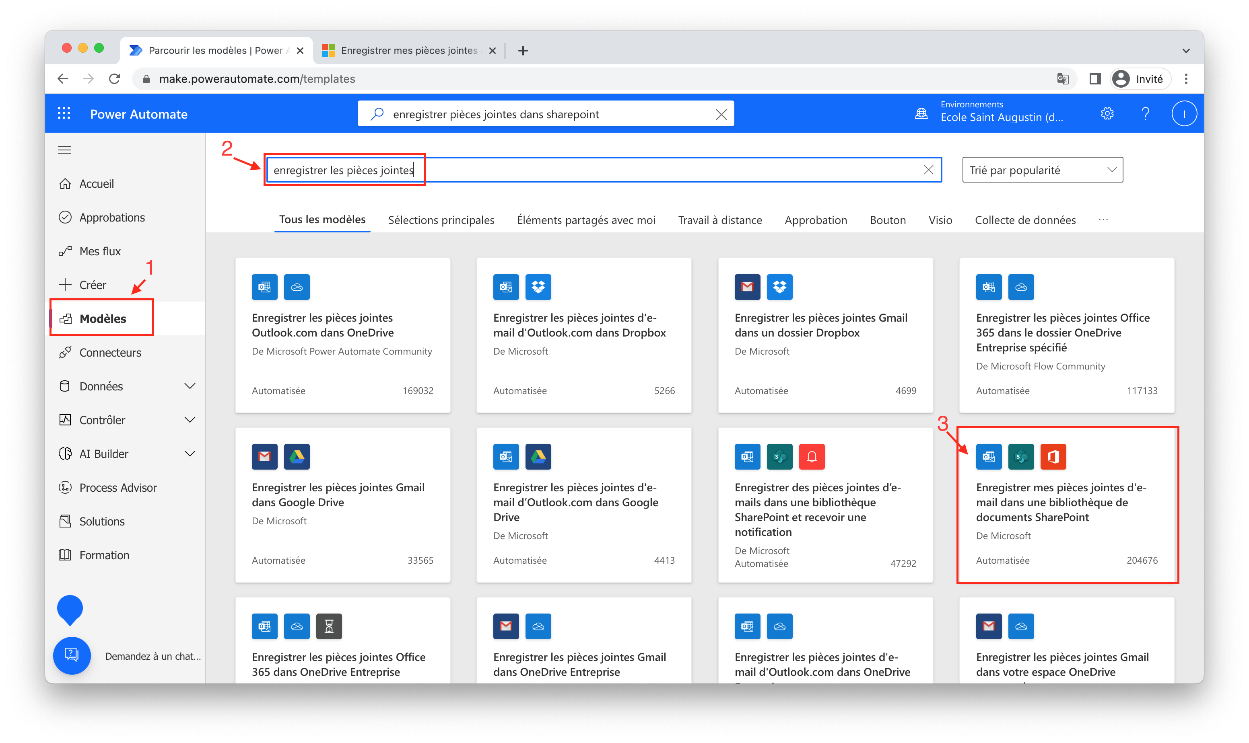The height and width of the screenshot is (743, 1249).
Task: Clear the templates search box text
Action: [928, 170]
